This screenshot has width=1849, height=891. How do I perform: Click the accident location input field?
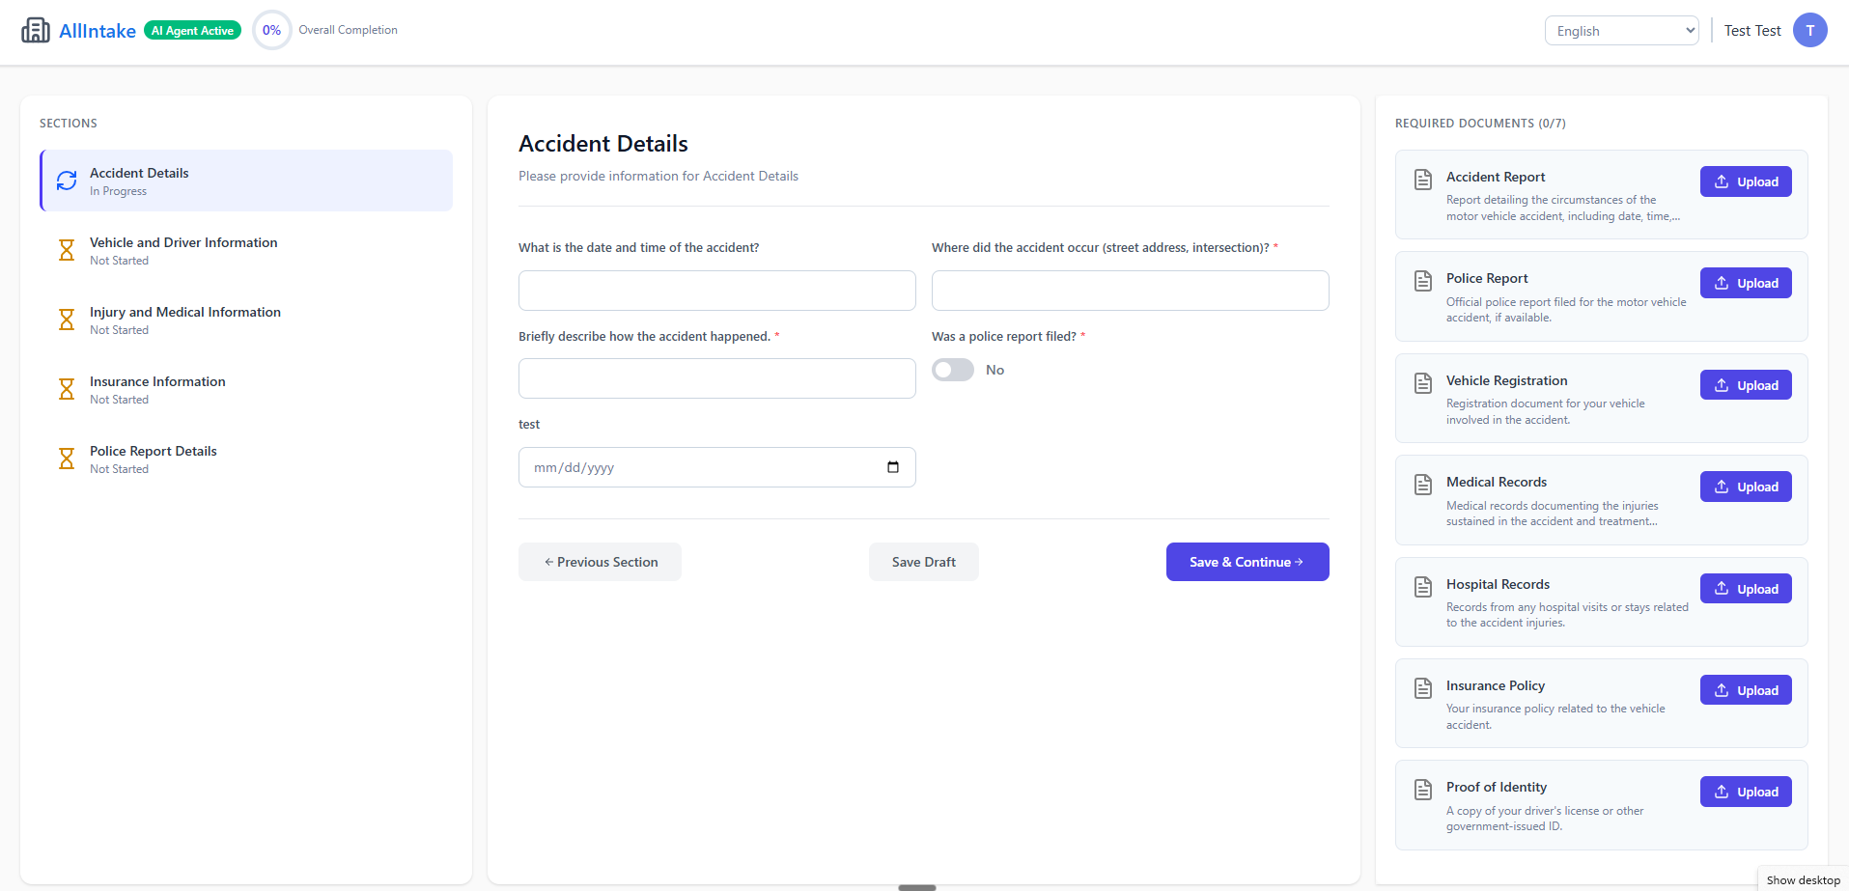tap(1130, 291)
